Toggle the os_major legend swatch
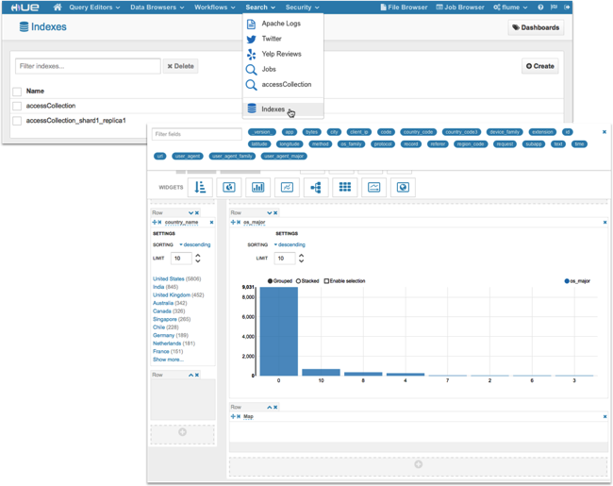613x486 pixels. pos(567,281)
